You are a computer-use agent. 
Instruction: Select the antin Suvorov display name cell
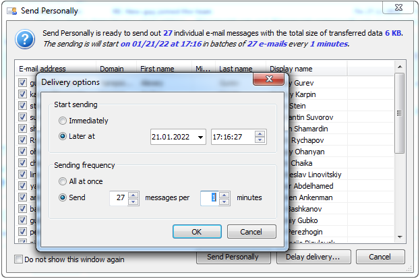point(318,117)
